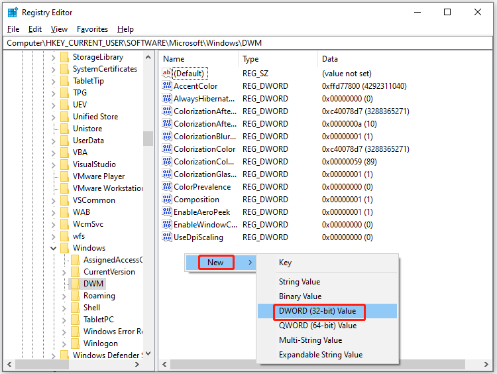Click the AlwaysHibernat... value icon
This screenshot has width=497, height=374.
point(167,98)
